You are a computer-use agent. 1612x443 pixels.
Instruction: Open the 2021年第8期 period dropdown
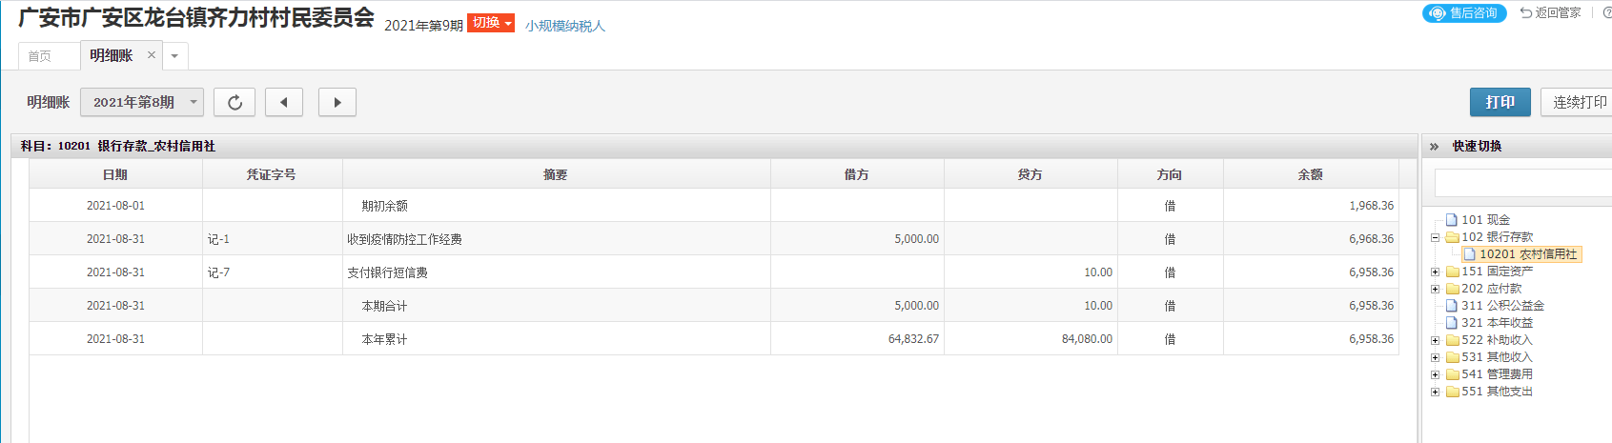(x=142, y=102)
